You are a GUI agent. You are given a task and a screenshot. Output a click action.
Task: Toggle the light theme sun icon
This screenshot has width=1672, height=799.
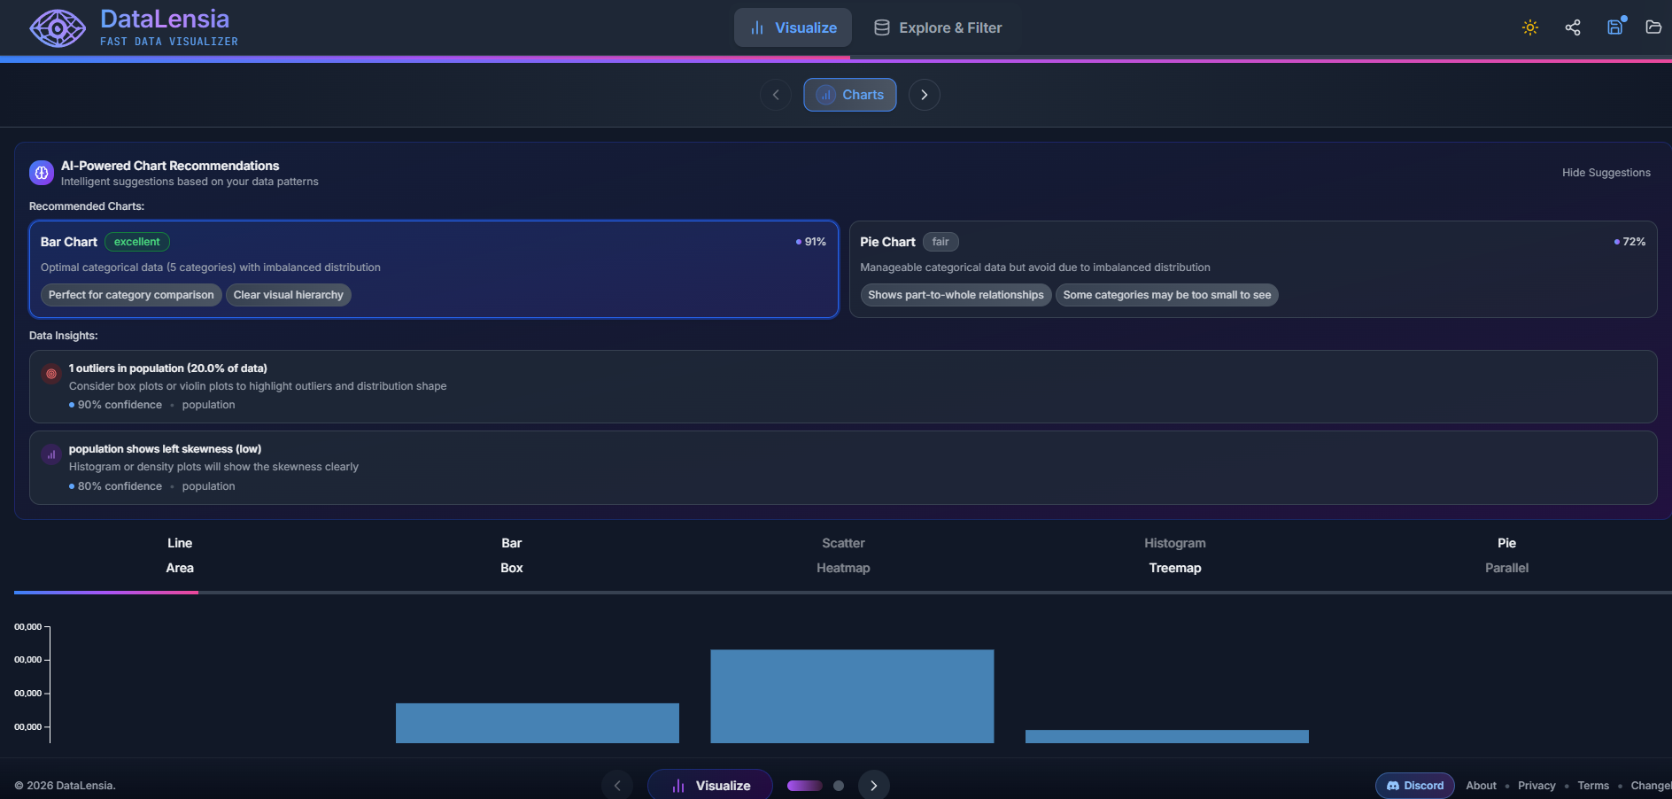(x=1530, y=27)
